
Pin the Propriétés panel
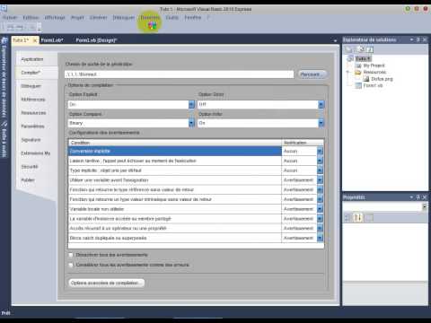tap(418, 197)
